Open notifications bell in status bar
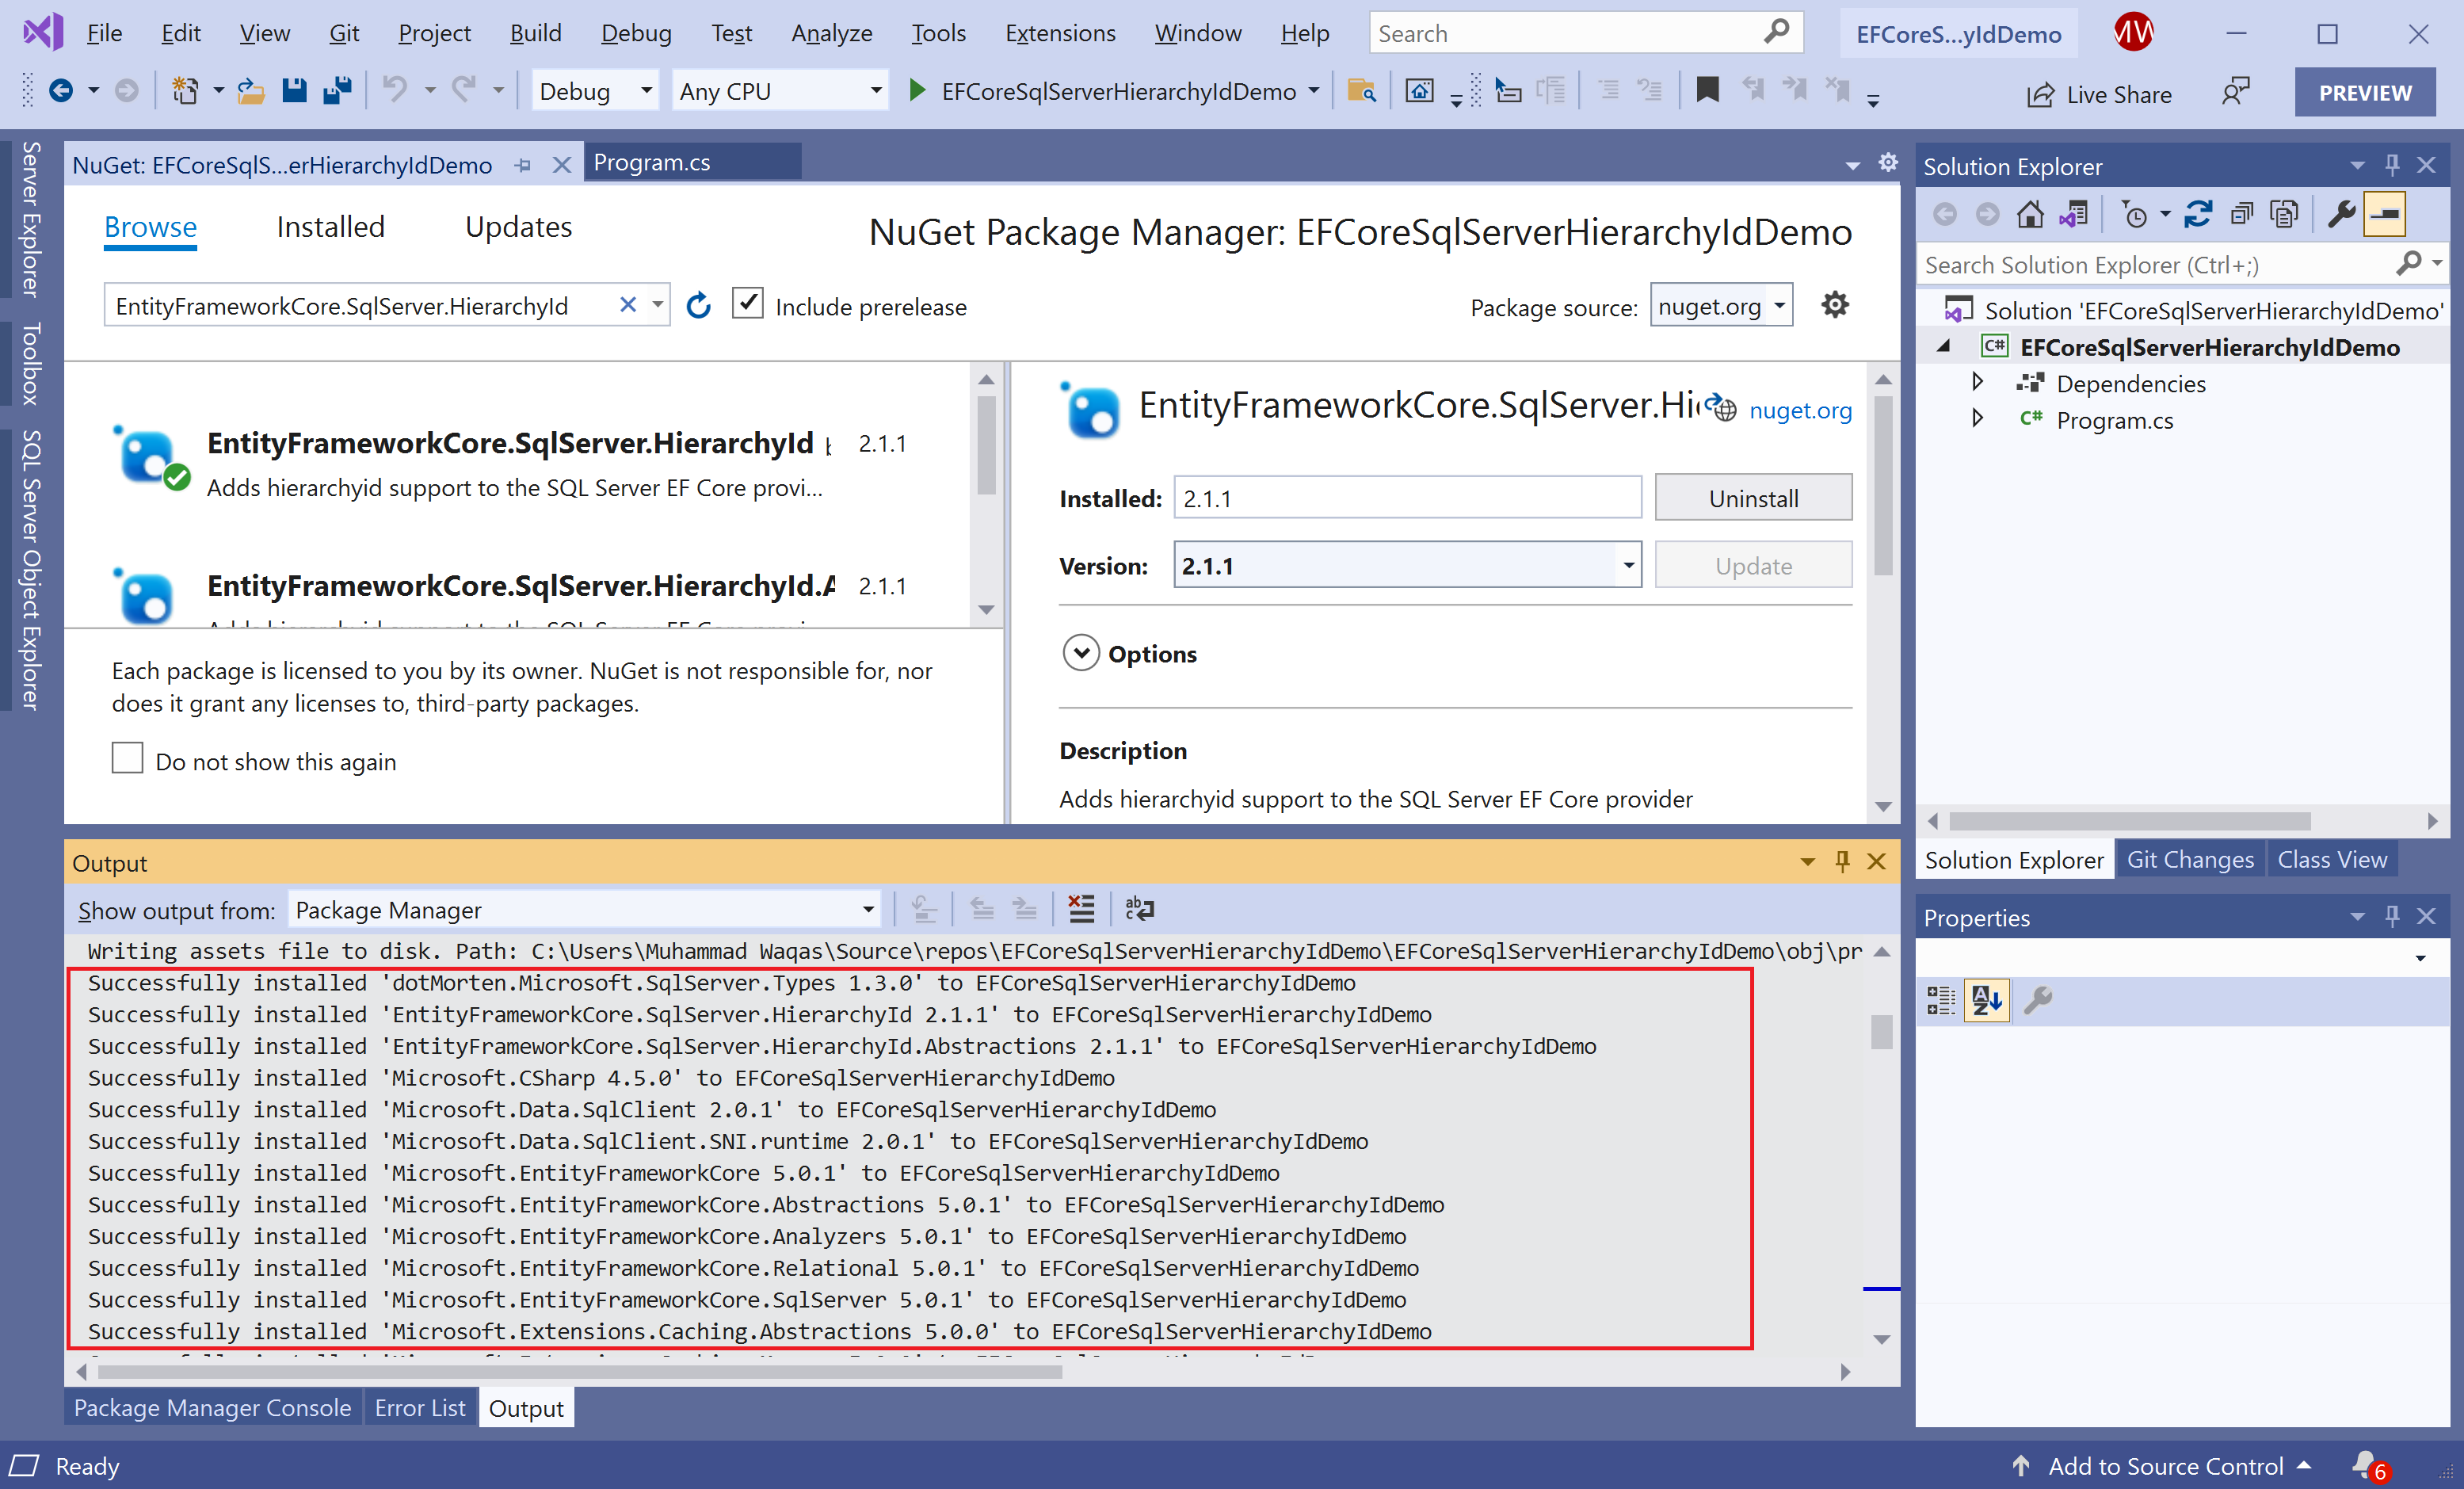 (x=2365, y=1465)
